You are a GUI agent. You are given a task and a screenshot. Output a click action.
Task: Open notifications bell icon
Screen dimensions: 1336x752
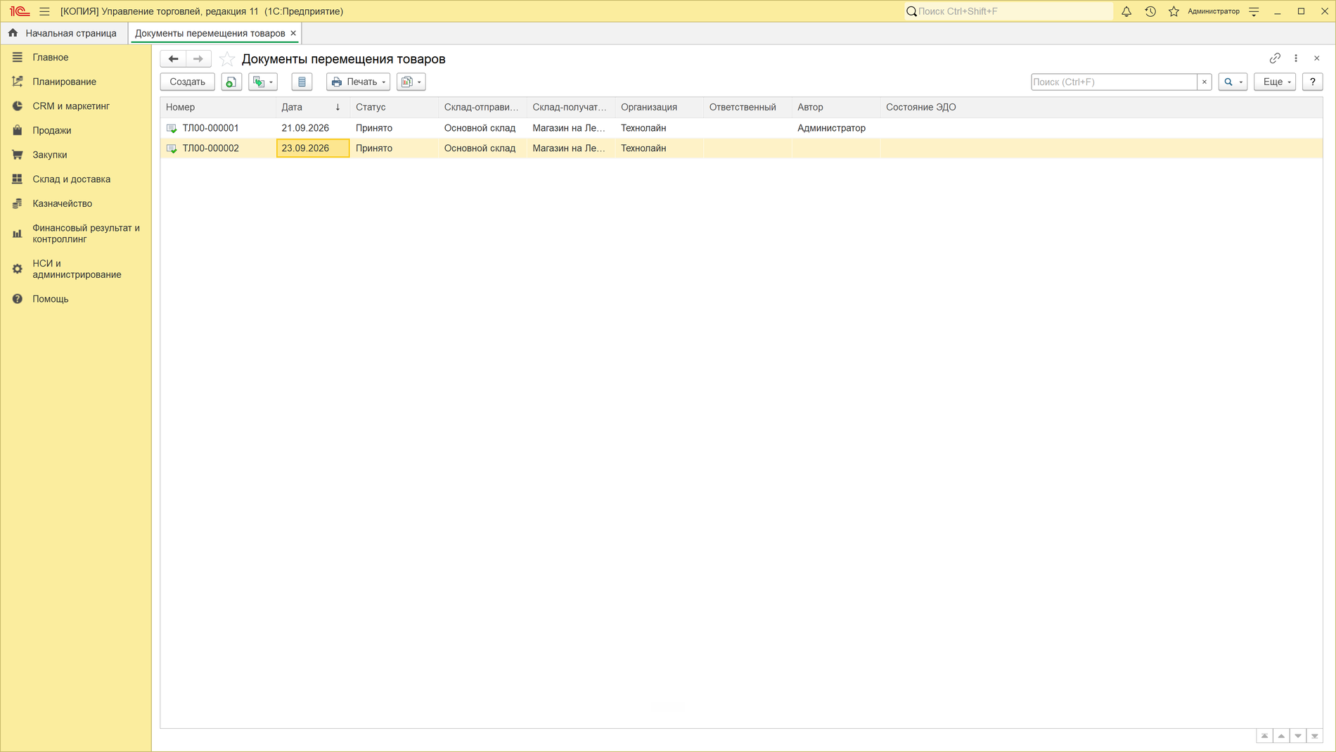1126,11
